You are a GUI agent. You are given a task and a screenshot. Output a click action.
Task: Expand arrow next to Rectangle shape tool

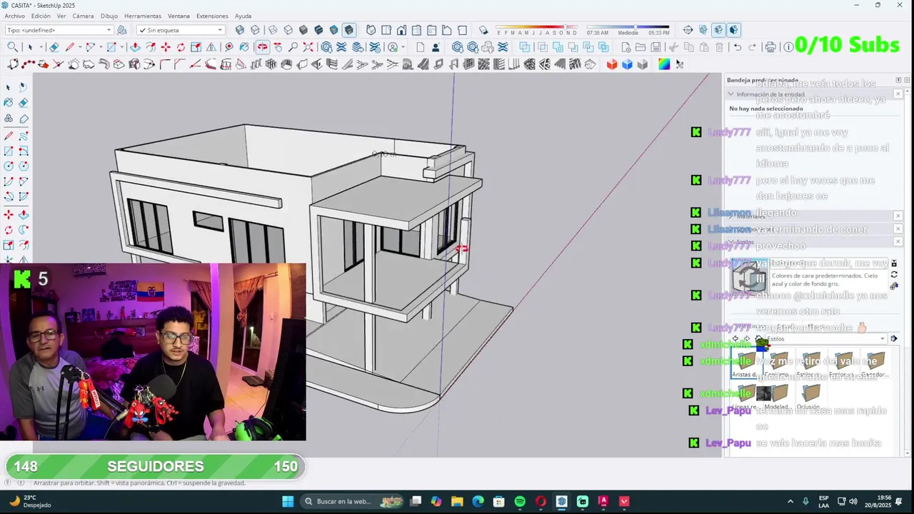tap(121, 47)
